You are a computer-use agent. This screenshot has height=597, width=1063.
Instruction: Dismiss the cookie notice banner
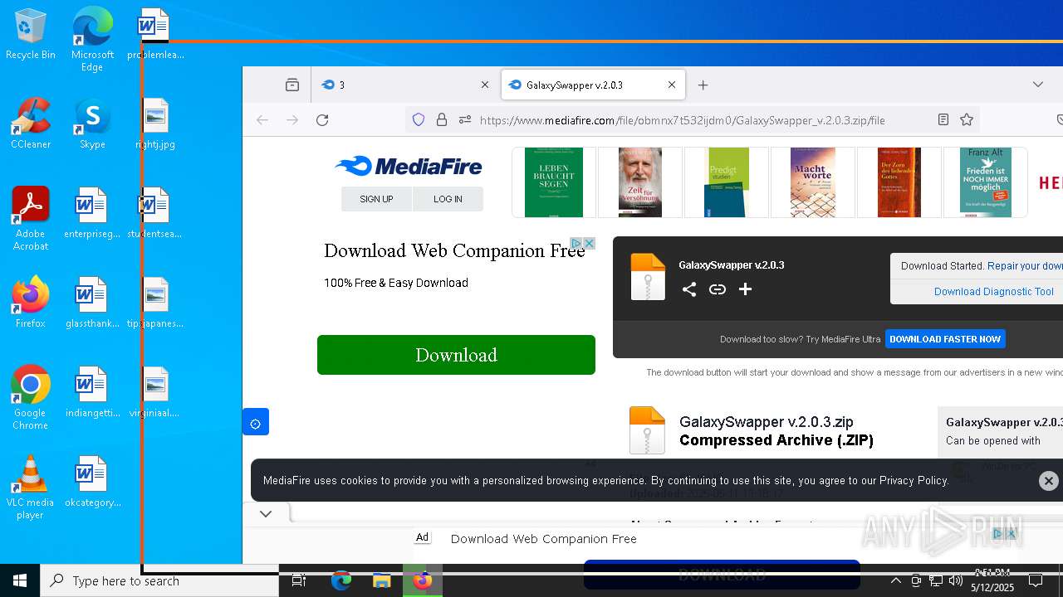[1049, 480]
